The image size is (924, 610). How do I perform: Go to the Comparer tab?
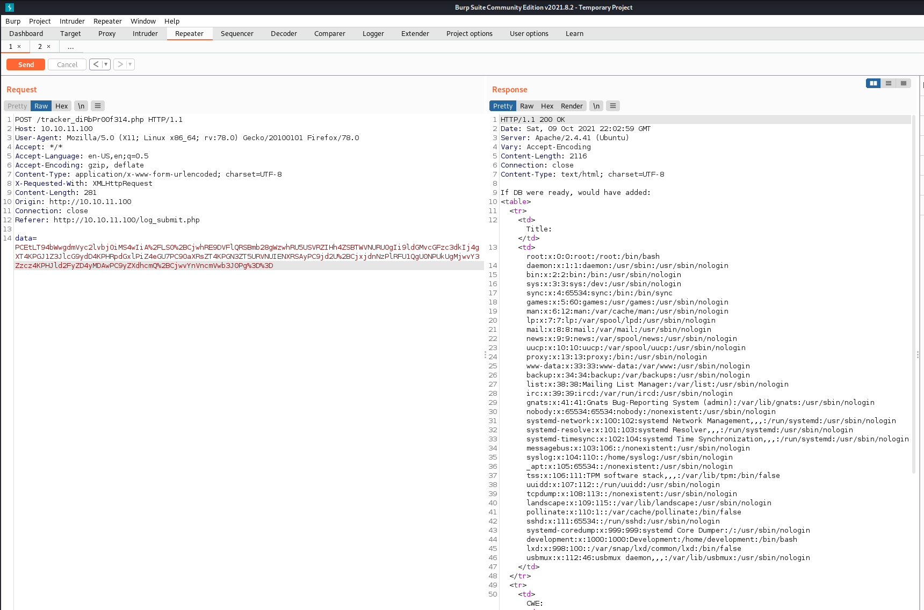330,34
